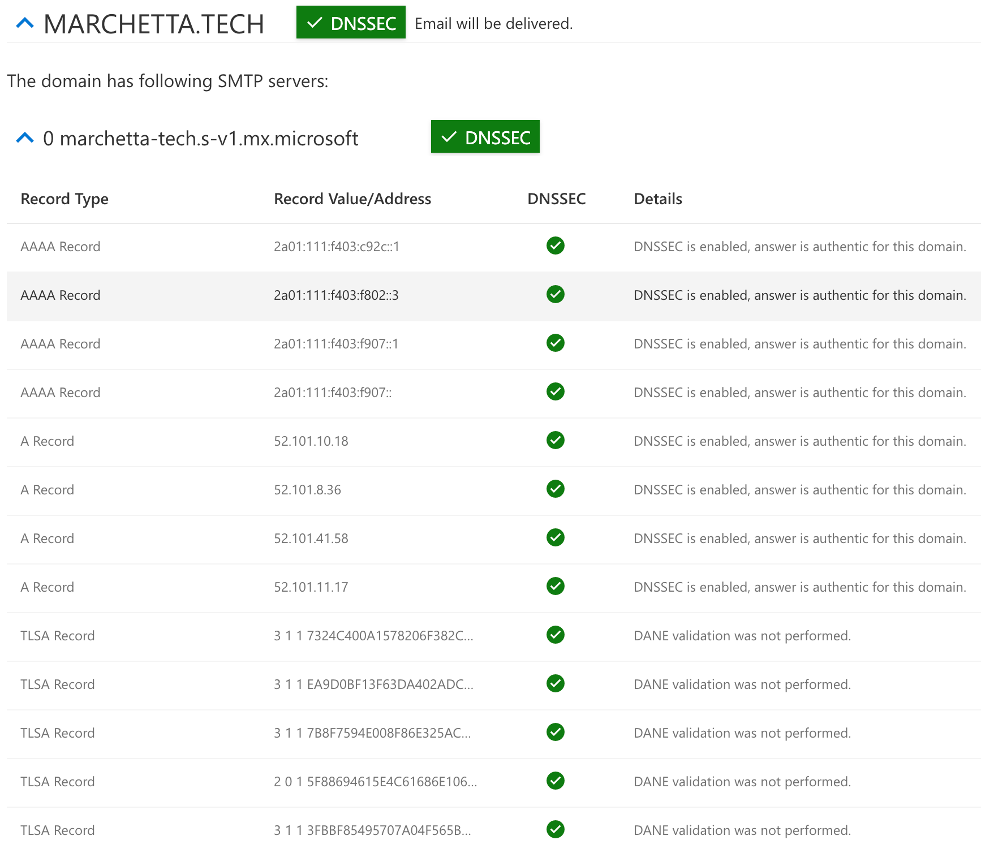This screenshot has height=853, width=981.
Task: Click green check for TLSA 7324C400A1578206F382C
Action: click(x=556, y=635)
